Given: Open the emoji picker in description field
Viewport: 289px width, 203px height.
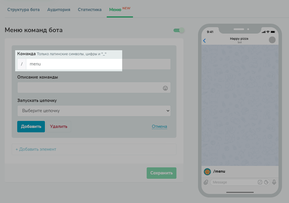Looking at the screenshot, I should 165,88.
